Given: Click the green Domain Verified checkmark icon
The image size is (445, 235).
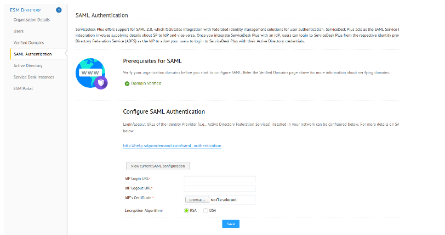Looking at the screenshot, I should pos(127,83).
